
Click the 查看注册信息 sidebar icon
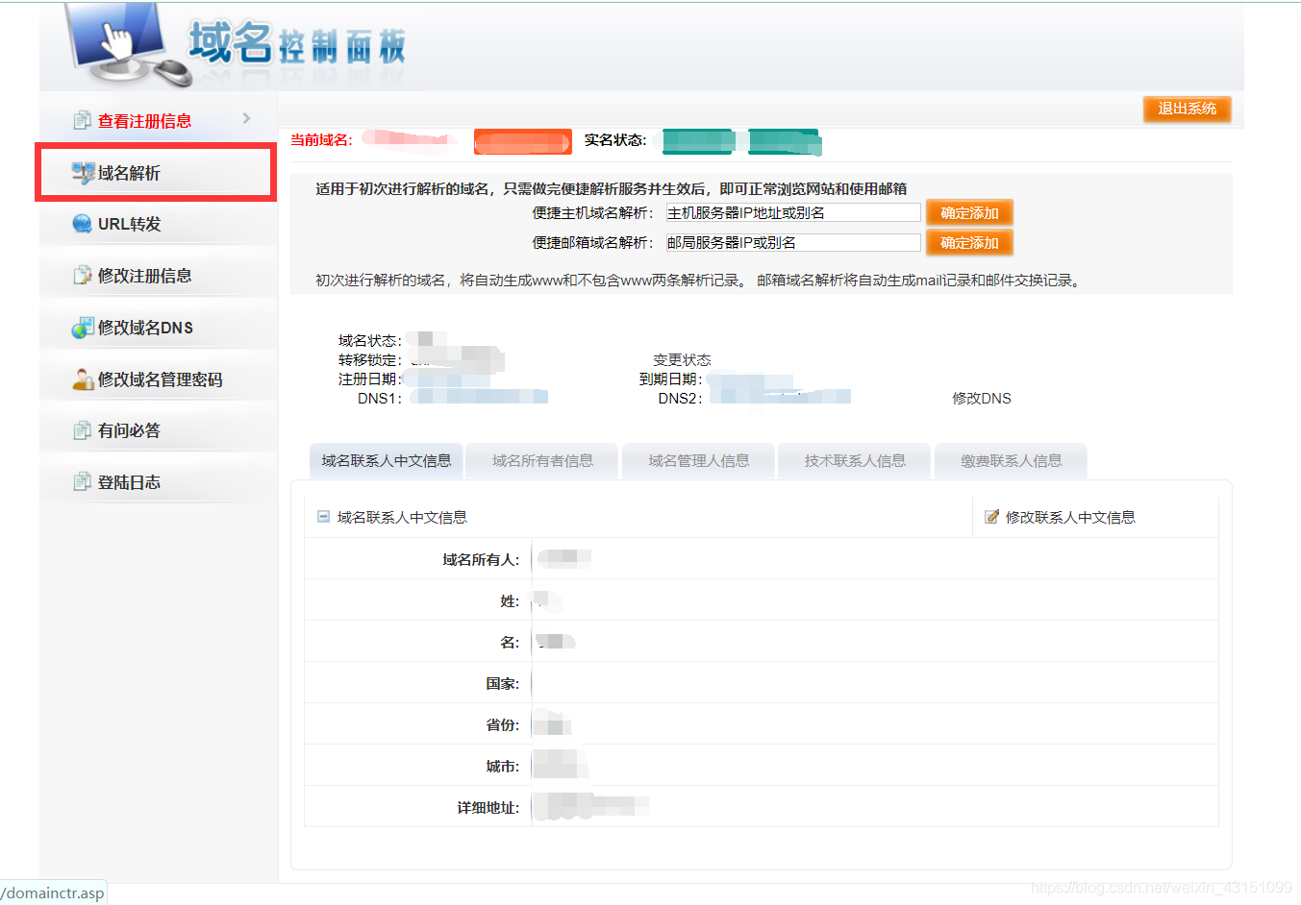(85, 120)
